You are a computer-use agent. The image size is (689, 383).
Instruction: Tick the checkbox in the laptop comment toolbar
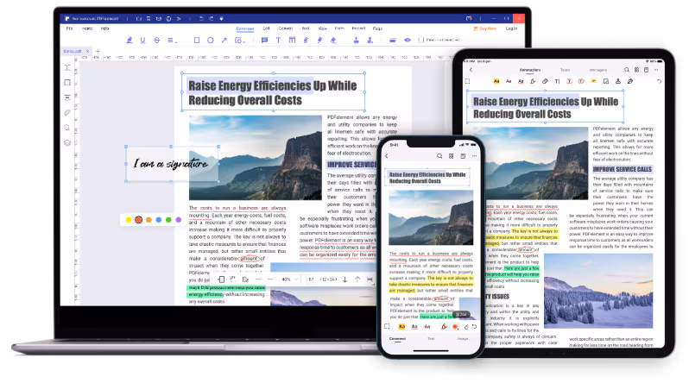(x=421, y=40)
